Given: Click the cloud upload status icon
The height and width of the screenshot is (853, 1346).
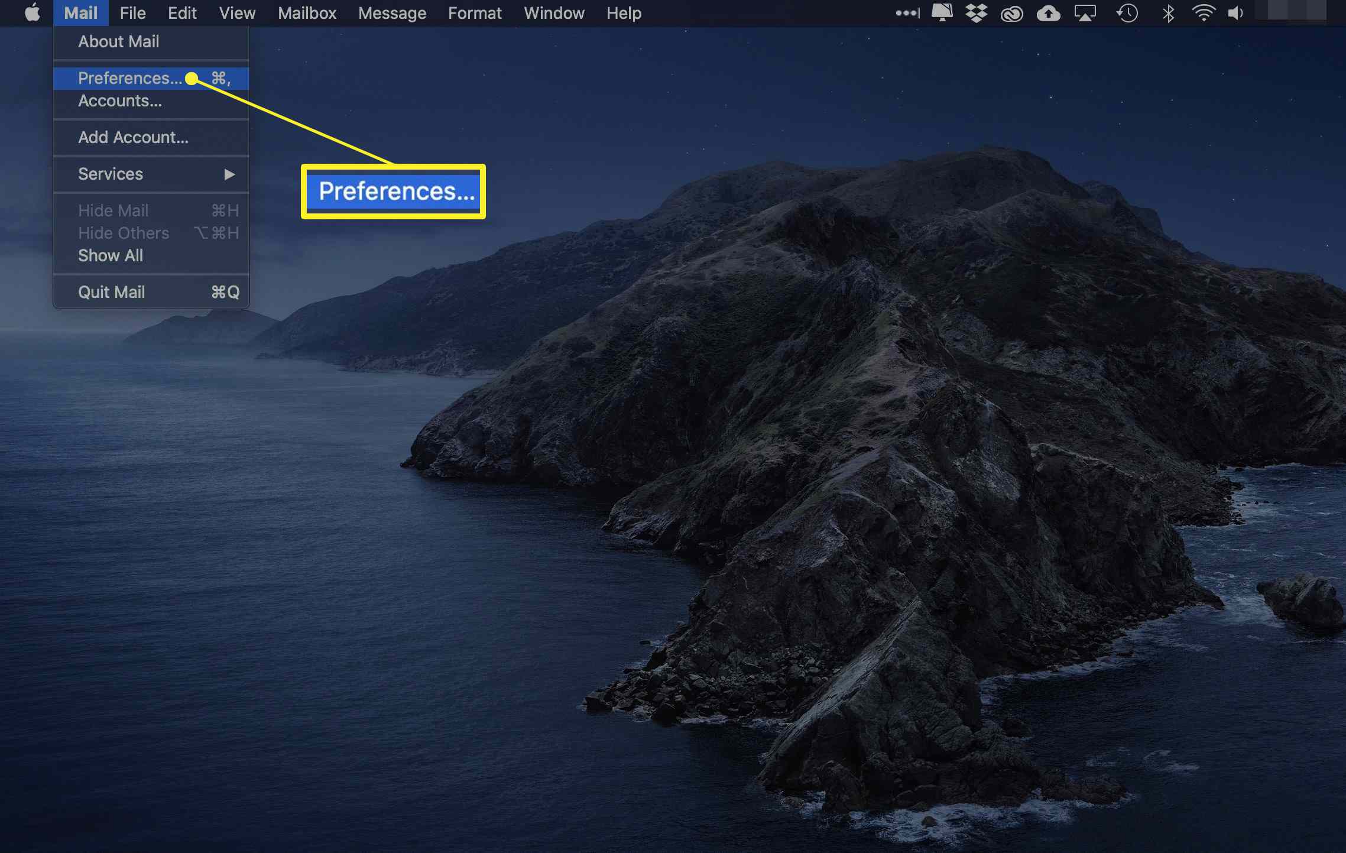Looking at the screenshot, I should click(x=1048, y=13).
